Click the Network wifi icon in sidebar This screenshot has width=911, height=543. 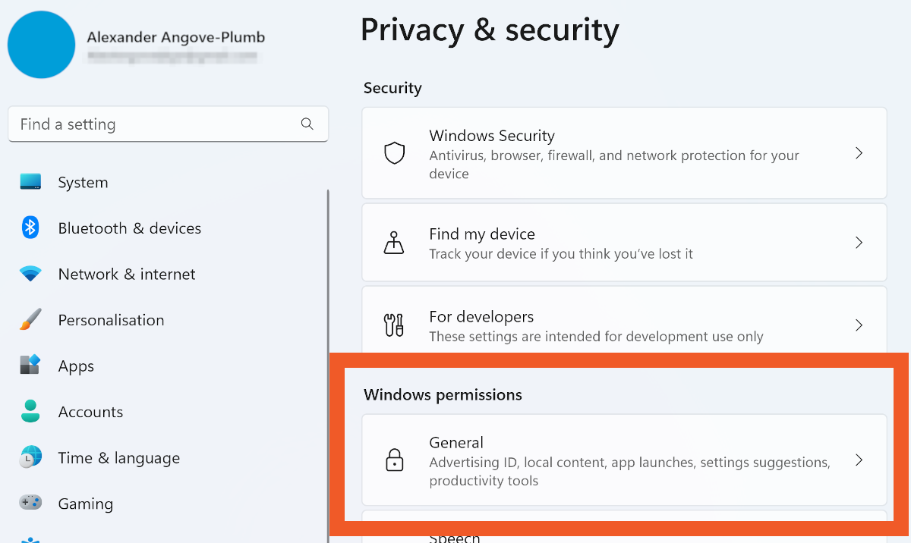(x=30, y=274)
